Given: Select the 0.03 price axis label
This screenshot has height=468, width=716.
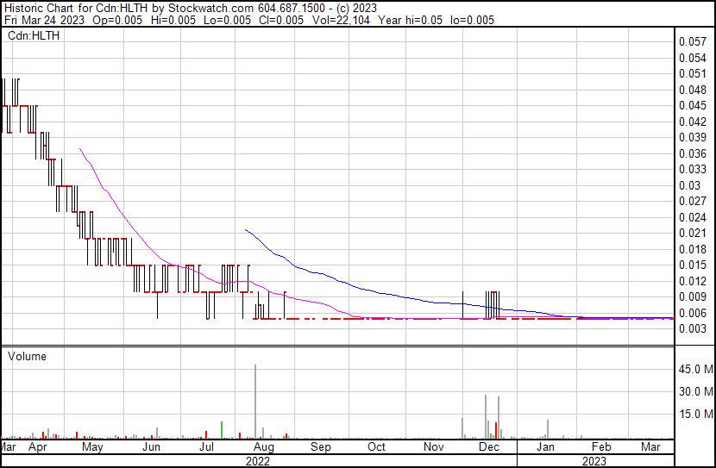Looking at the screenshot, I should (x=688, y=185).
